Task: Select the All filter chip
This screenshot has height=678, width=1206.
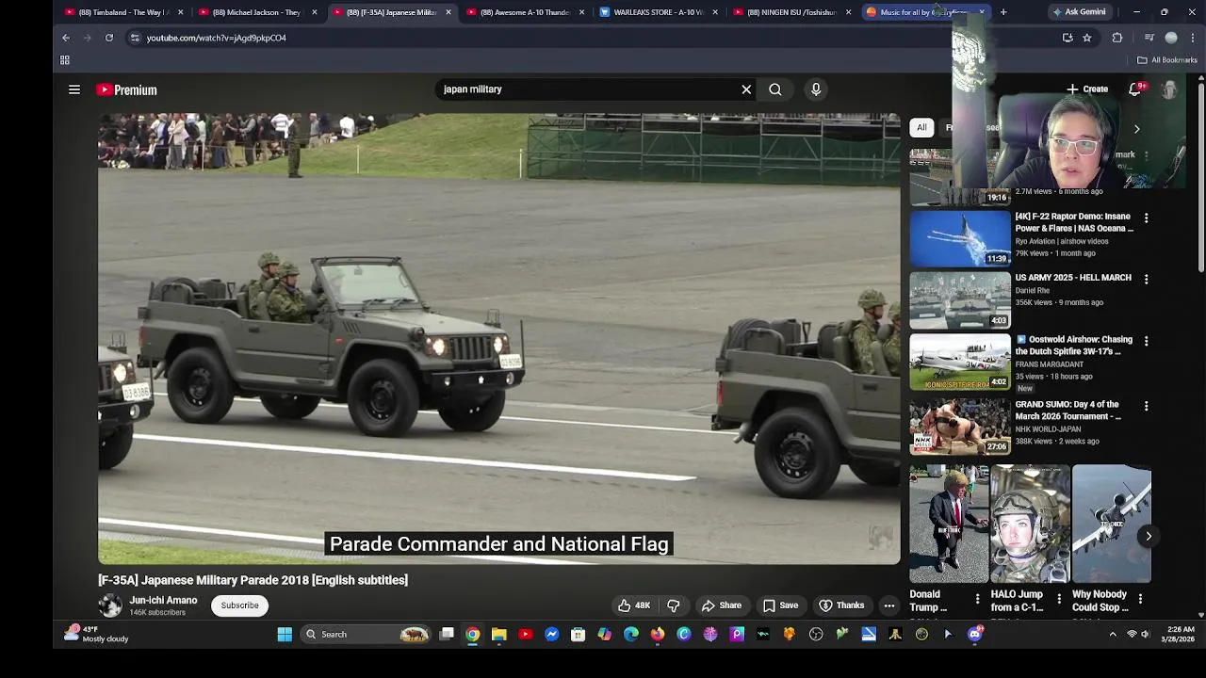Action: click(921, 128)
